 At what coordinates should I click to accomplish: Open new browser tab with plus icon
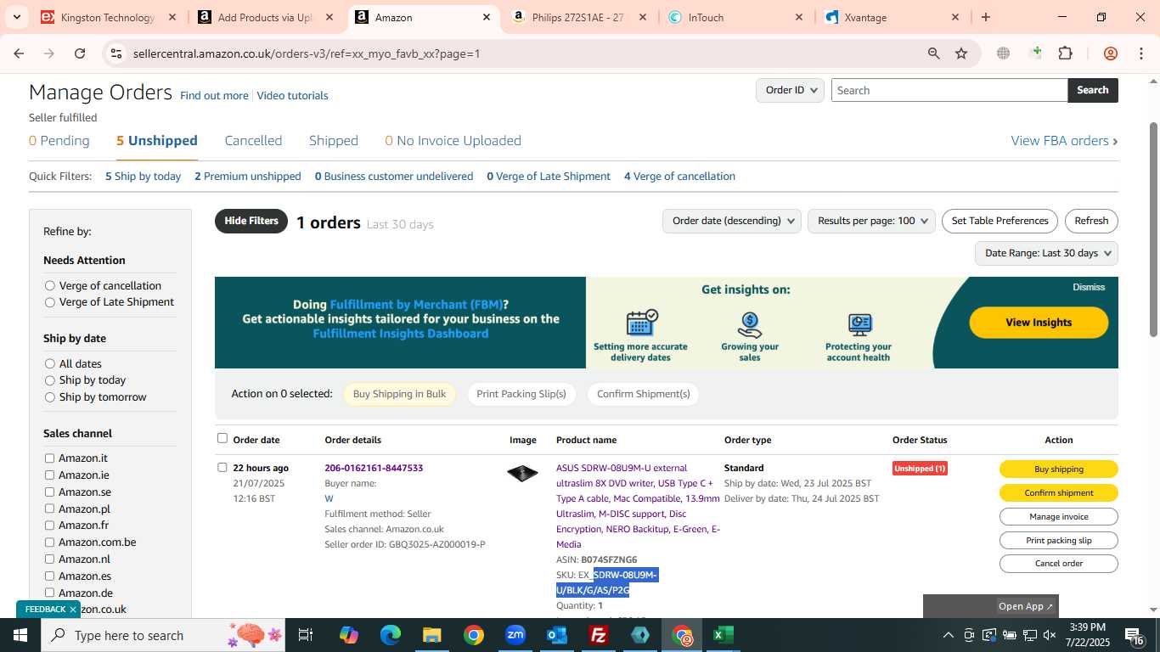point(986,17)
